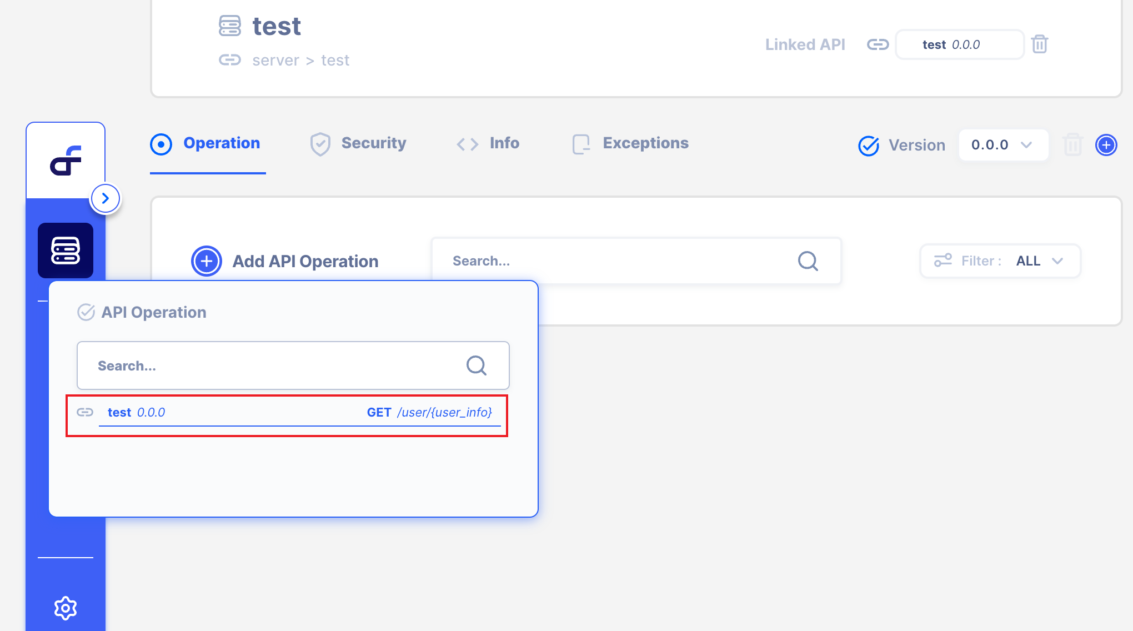Click the expand chevron navigation arrow

coord(106,198)
